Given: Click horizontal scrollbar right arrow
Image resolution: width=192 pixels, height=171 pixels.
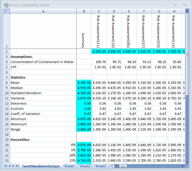Looking at the screenshot, I should pyautogui.click(x=183, y=166).
